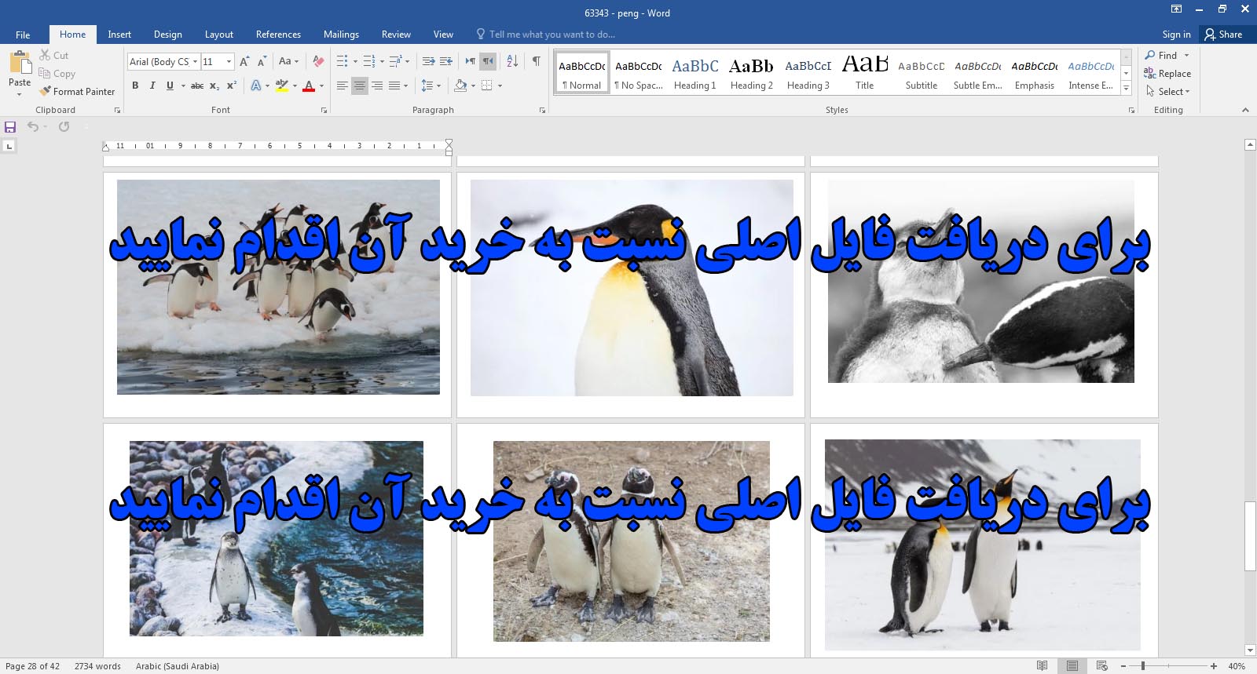Screen dimensions: 1257x674
Task: Click the Increase Indent icon
Action: click(446, 61)
